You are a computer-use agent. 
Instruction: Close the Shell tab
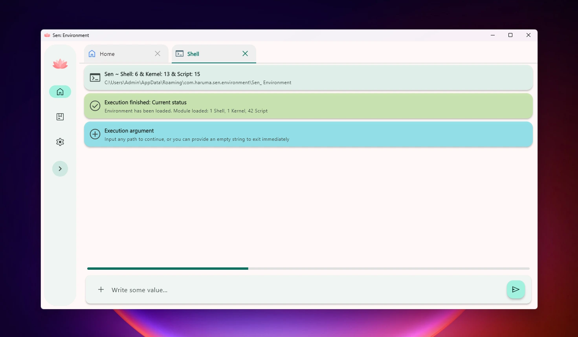245,53
